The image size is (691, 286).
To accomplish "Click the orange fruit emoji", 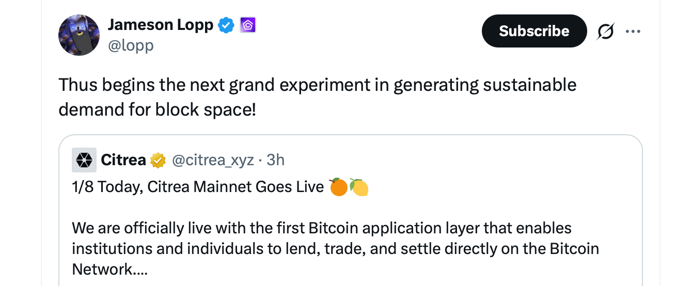I will point(338,186).
